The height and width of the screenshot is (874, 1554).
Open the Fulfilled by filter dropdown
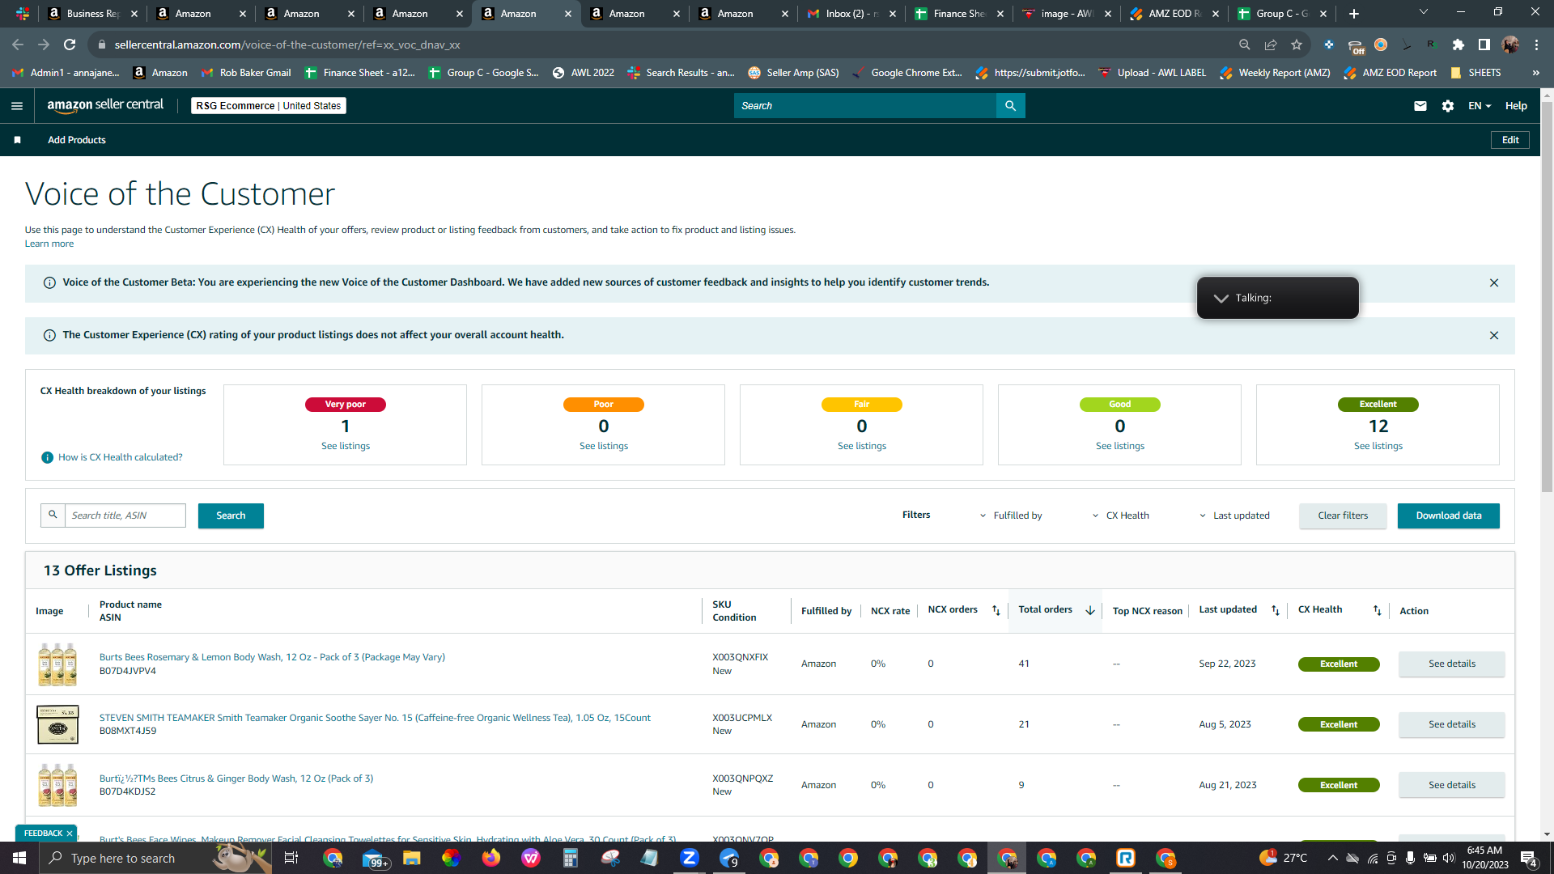pos(1012,516)
